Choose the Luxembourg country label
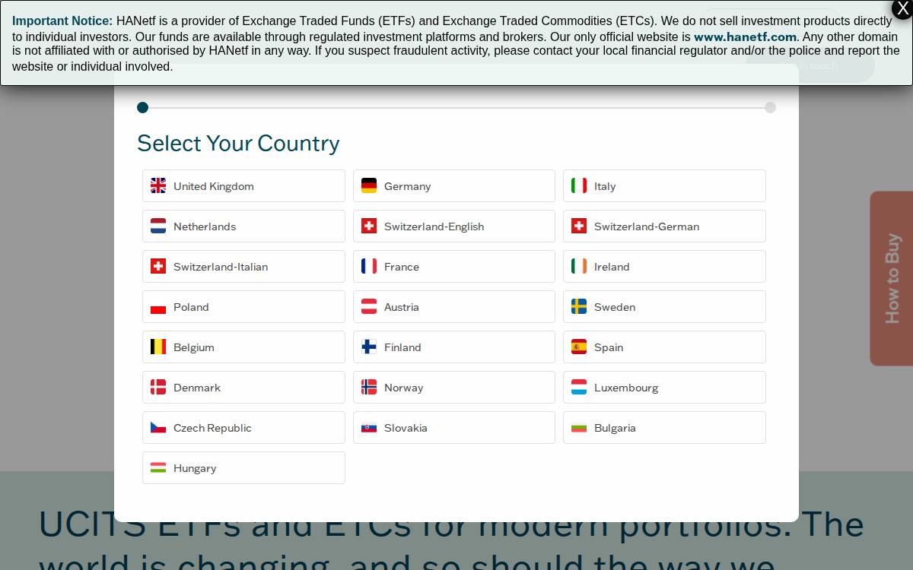 point(626,388)
